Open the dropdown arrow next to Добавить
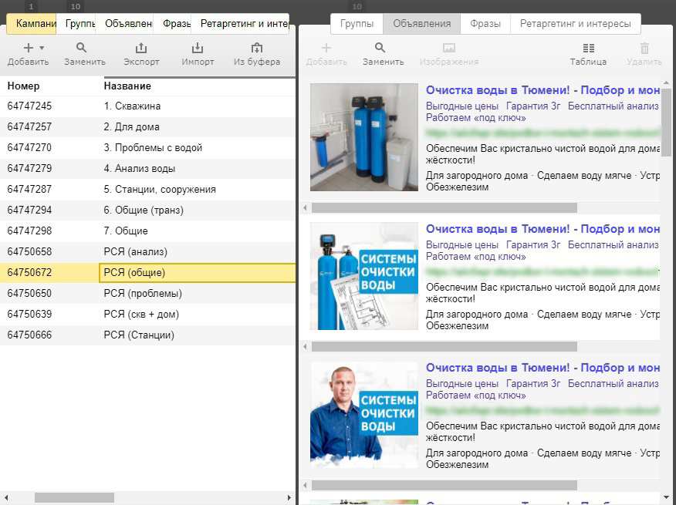The height and width of the screenshot is (505, 676). pos(42,48)
